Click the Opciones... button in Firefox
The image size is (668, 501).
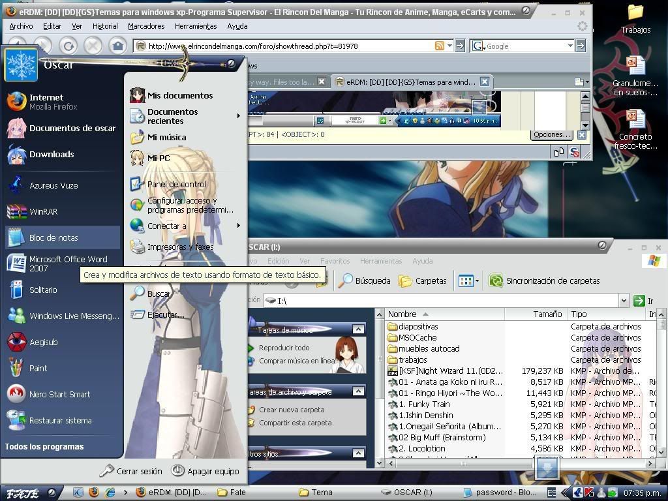click(551, 134)
